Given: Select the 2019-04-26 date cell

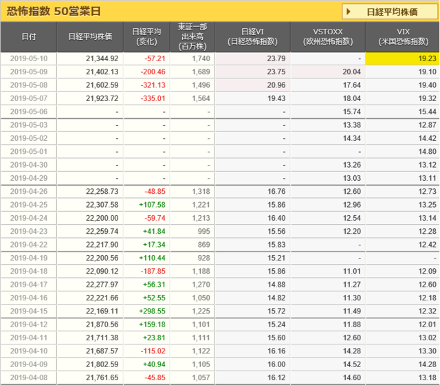Looking at the screenshot, I should [x=29, y=191].
